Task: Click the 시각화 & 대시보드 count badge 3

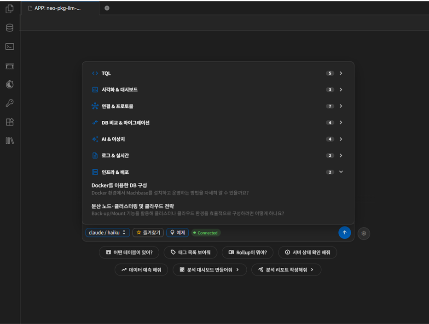Action: click(330, 89)
